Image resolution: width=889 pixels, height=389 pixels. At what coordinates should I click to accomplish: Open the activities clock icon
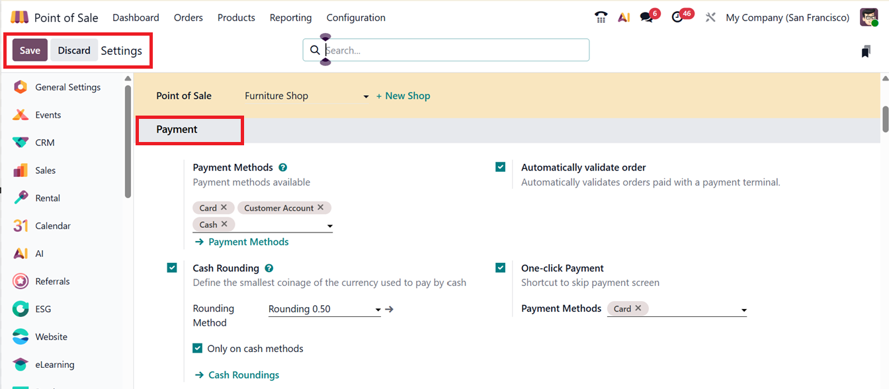point(677,18)
